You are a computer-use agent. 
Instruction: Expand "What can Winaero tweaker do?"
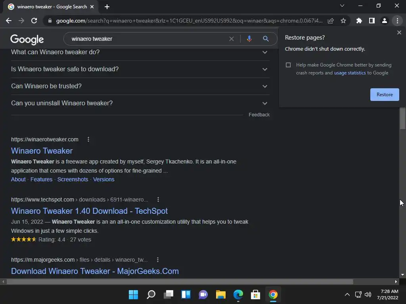[140, 52]
